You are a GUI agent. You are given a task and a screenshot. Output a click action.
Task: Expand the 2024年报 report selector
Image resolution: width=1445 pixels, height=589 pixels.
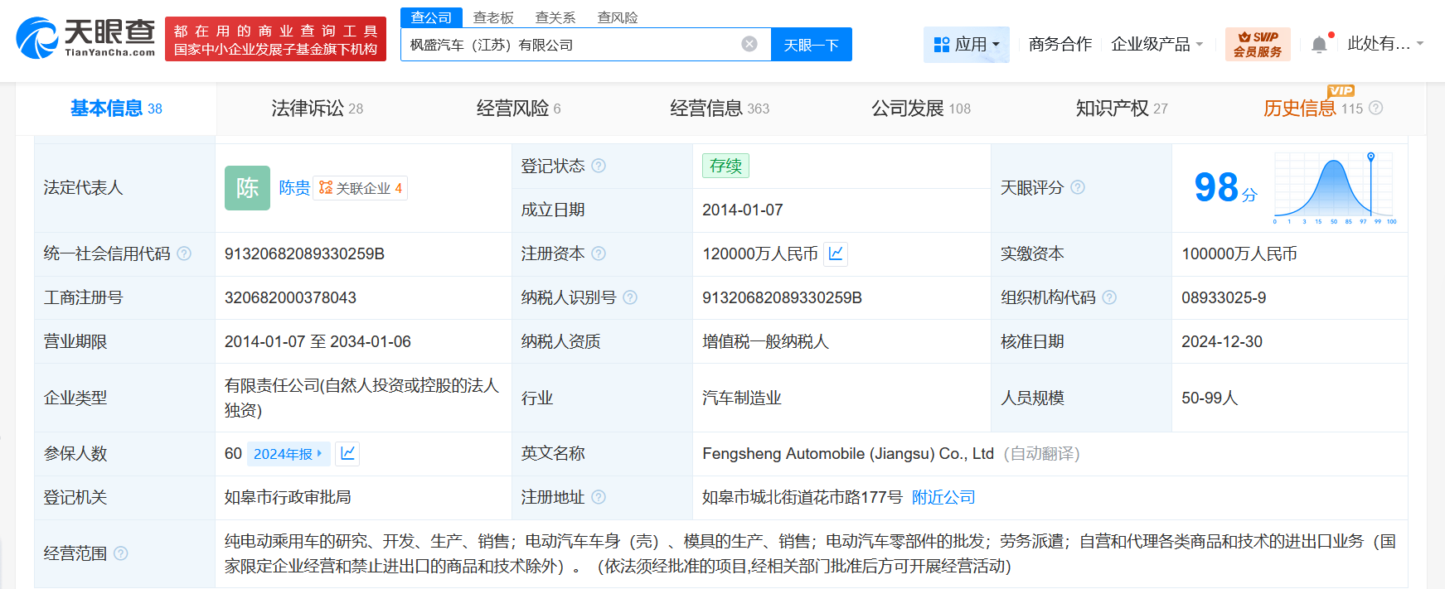click(288, 453)
